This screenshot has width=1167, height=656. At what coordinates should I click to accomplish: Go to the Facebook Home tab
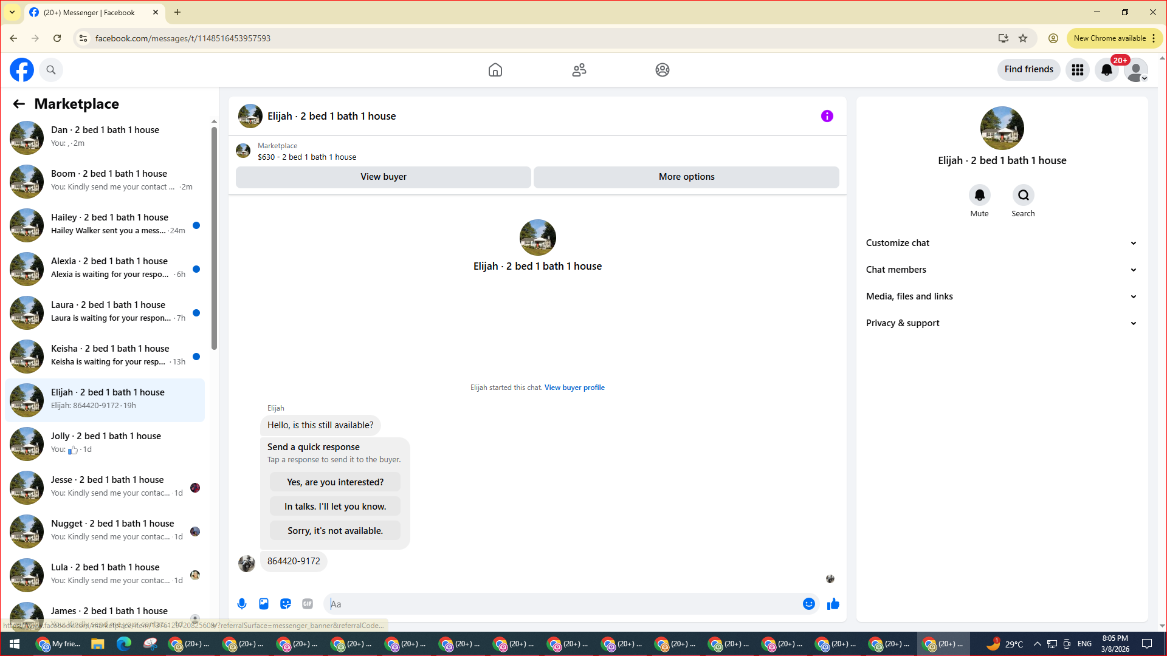tap(495, 70)
